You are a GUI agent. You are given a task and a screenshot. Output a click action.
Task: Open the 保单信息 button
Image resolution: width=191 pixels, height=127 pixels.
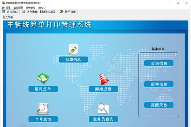(74, 60)
